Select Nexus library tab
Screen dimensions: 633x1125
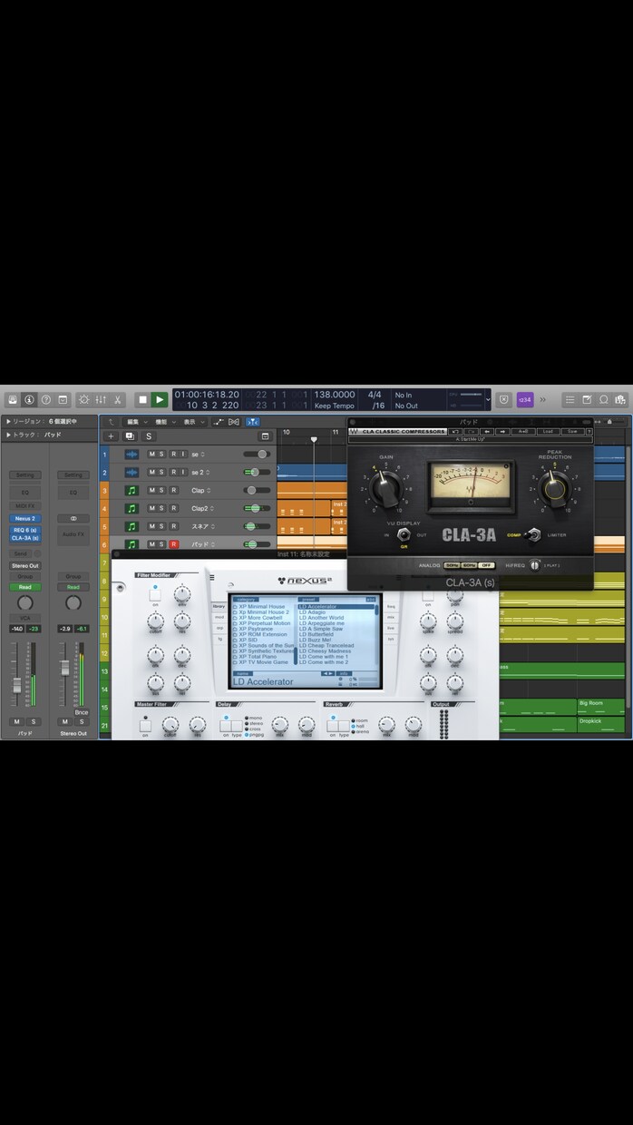pos(219,606)
